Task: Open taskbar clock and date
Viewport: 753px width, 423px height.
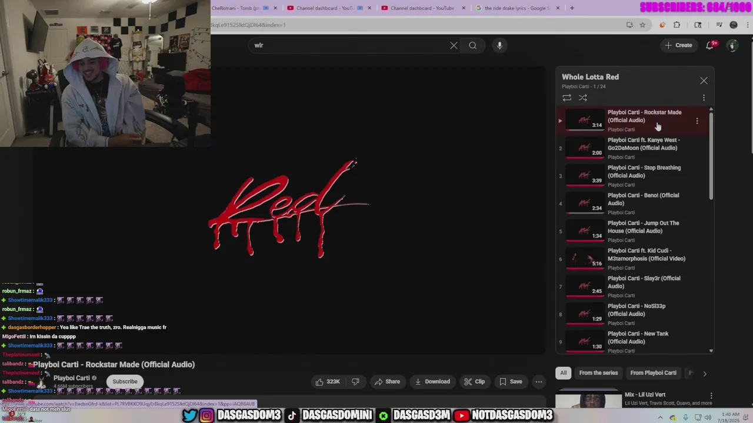Action: point(729,418)
